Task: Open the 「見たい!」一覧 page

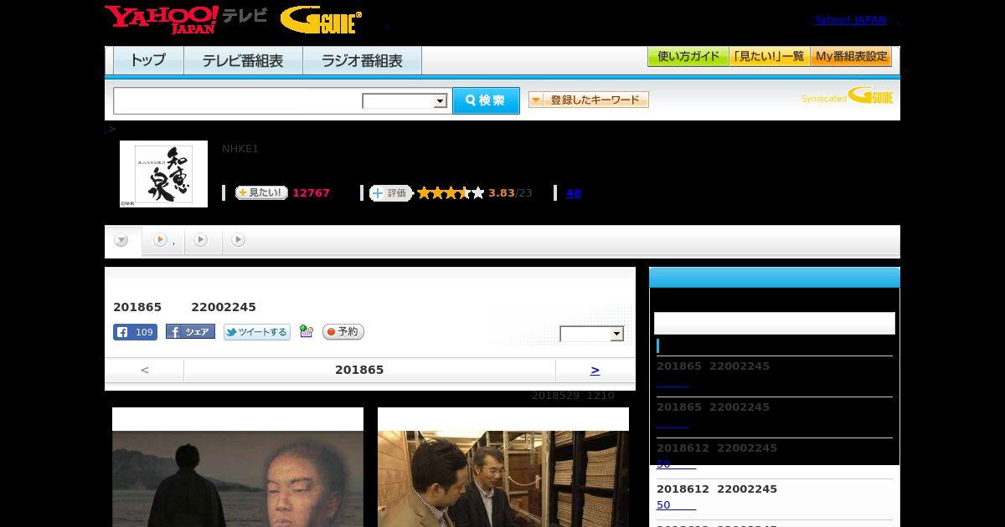Action: pos(769,57)
